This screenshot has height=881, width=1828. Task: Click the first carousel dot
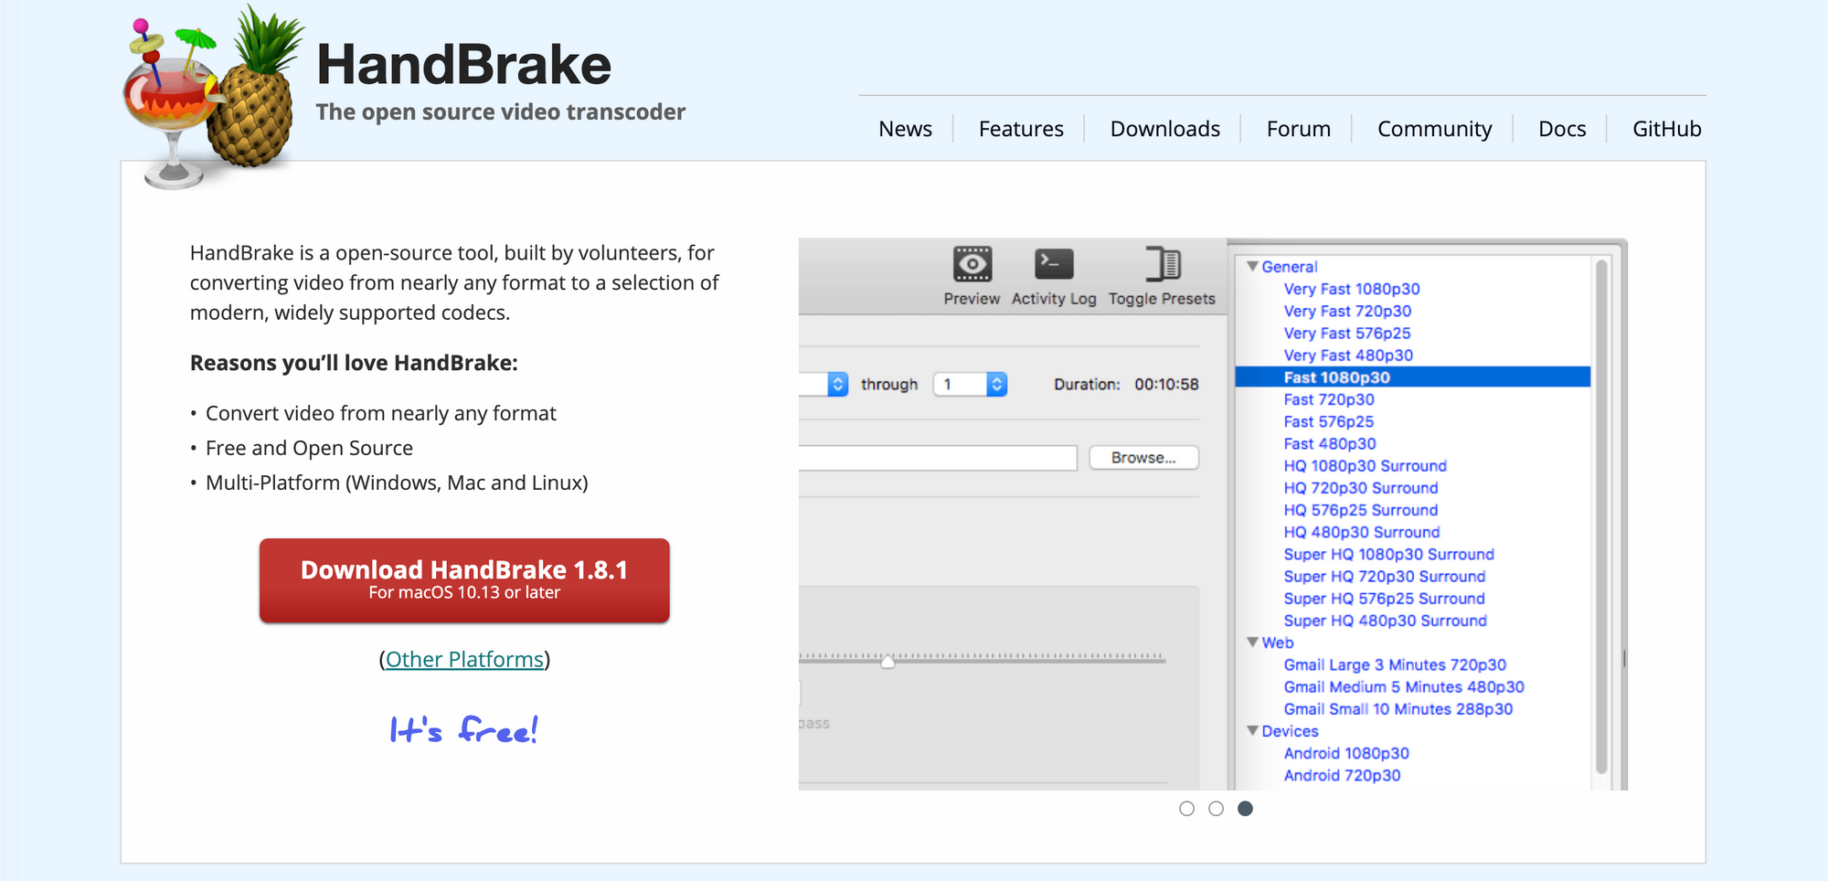tap(1187, 808)
